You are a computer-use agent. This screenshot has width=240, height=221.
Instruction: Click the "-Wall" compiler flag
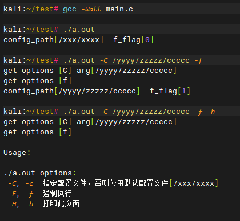[x=91, y=9]
